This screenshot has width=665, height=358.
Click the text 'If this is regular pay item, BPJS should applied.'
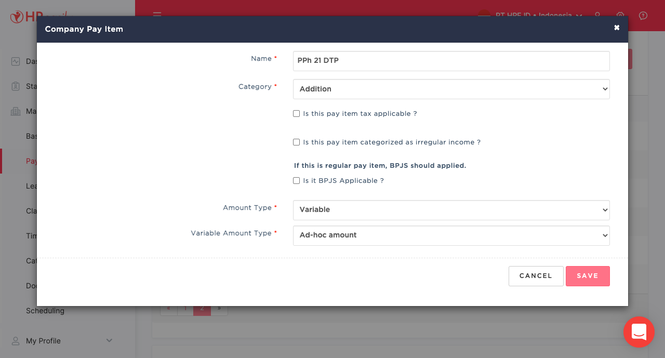[380, 166]
